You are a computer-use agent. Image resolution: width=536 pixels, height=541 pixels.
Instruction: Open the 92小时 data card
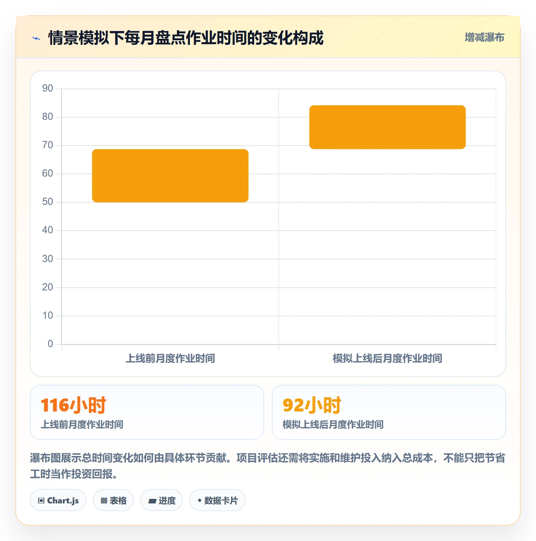coord(389,412)
